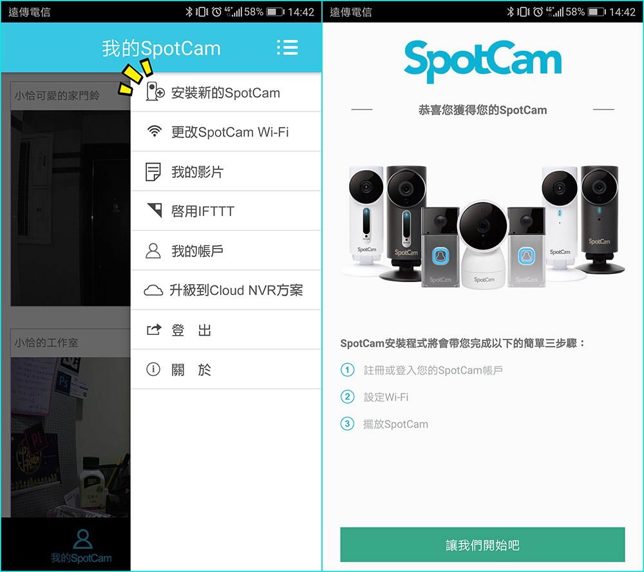Screen dimensions: 644x572
Task: Click the vibrate icon in right status bar
Action: [523, 12]
